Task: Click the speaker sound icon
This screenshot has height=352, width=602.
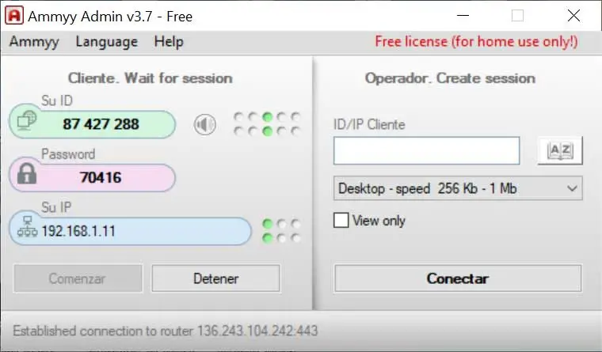Action: point(205,125)
